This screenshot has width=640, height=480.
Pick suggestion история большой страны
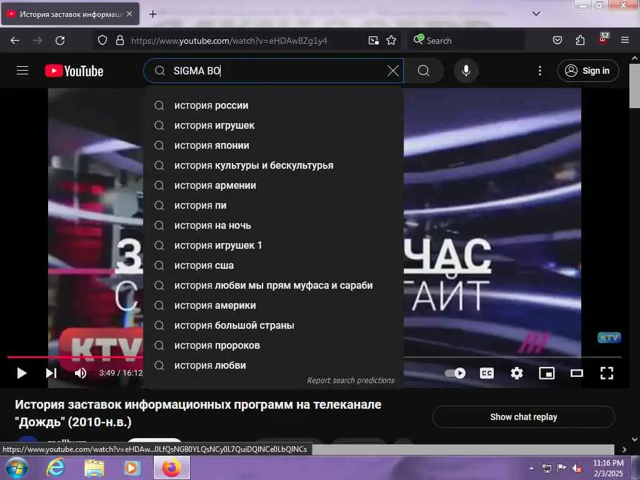click(x=274, y=325)
